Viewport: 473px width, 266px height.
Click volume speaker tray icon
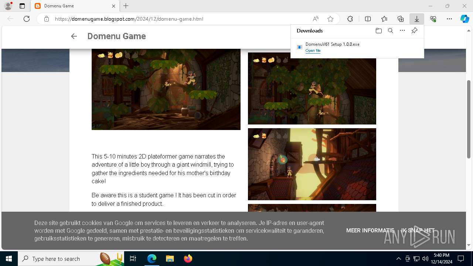pyautogui.click(x=425, y=259)
